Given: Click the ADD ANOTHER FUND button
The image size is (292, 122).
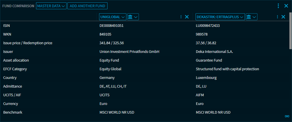Looking at the screenshot, I should [x=87, y=6].
